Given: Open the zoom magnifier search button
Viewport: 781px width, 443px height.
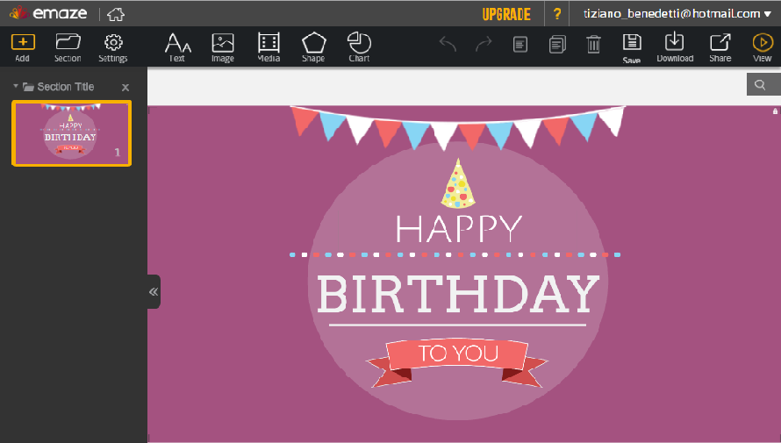Looking at the screenshot, I should (763, 84).
